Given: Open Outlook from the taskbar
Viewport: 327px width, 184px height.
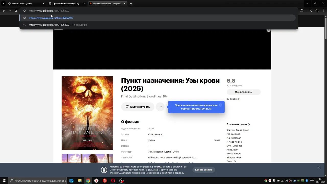Looking at the screenshot, I should click(72, 181).
